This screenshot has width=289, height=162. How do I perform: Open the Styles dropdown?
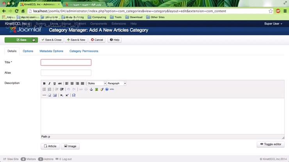tap(96, 83)
